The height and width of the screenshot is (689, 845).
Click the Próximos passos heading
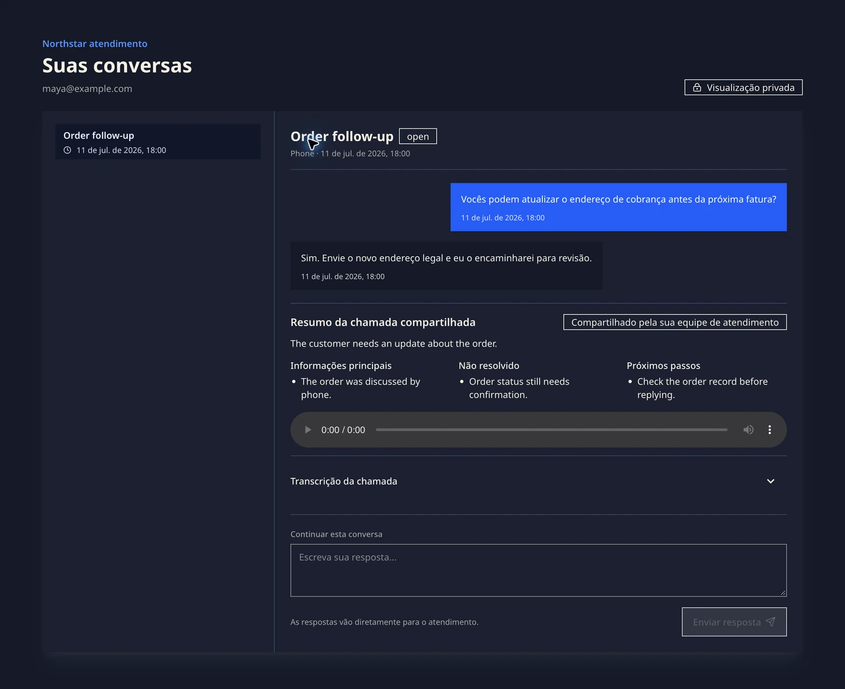(x=663, y=365)
